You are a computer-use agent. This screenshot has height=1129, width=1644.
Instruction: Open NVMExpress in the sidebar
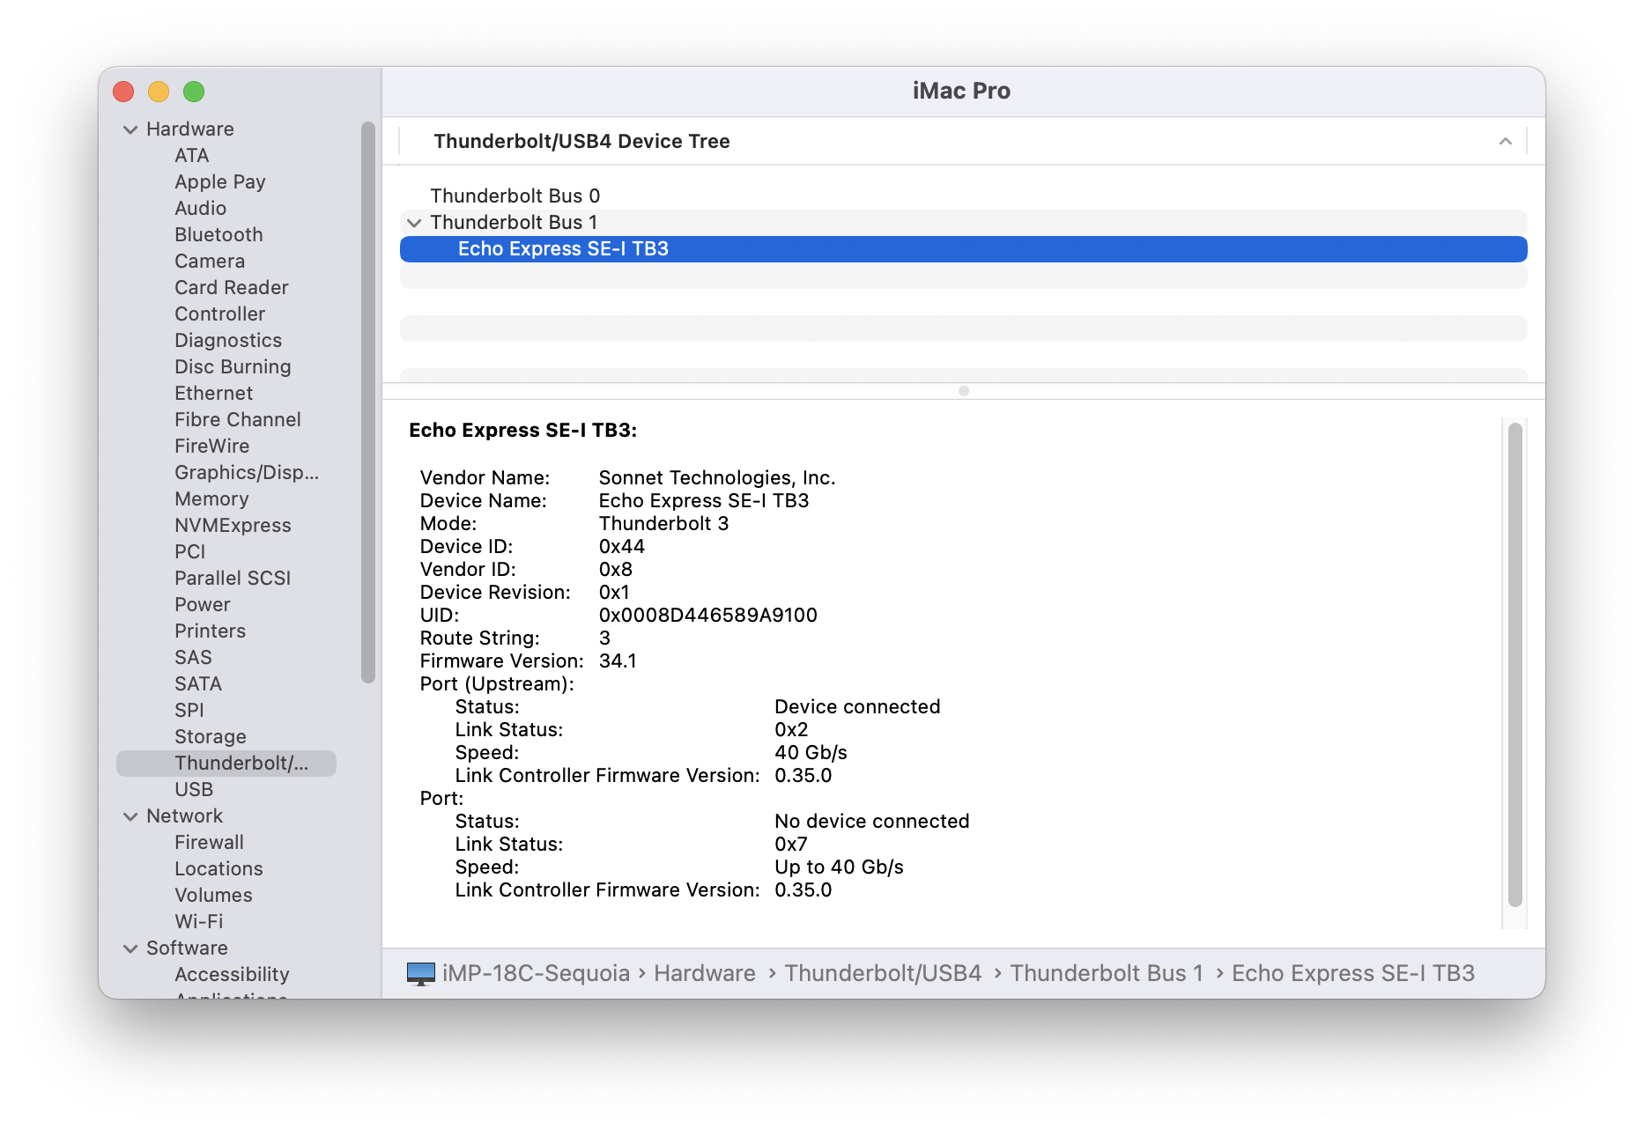(x=233, y=526)
